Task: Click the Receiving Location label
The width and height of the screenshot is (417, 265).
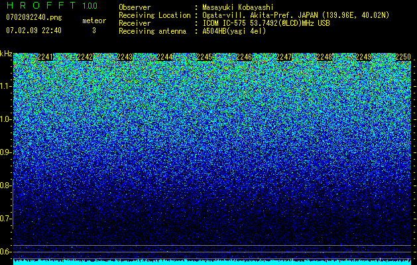Action: [154, 15]
